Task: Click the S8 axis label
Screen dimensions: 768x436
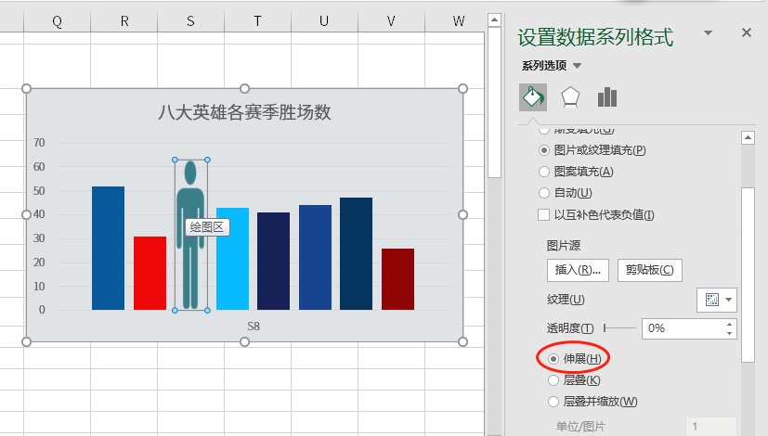Action: pyautogui.click(x=254, y=327)
